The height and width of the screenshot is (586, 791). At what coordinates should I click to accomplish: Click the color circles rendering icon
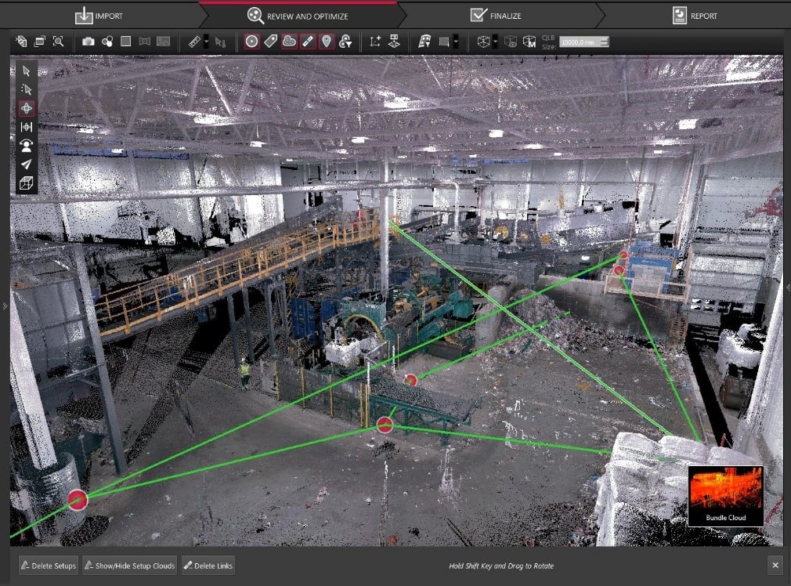(107, 42)
